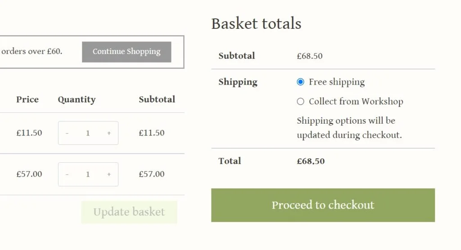Click the shipping options update notice text

[349, 128]
